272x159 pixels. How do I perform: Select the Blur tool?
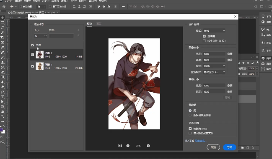click(x=3, y=82)
